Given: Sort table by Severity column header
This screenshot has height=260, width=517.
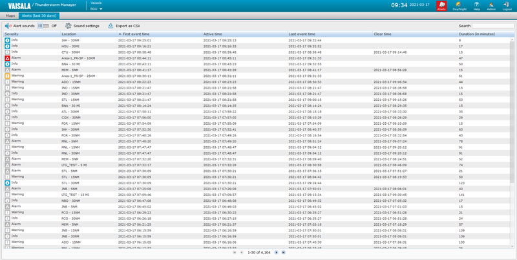Looking at the screenshot, I should coord(12,34).
